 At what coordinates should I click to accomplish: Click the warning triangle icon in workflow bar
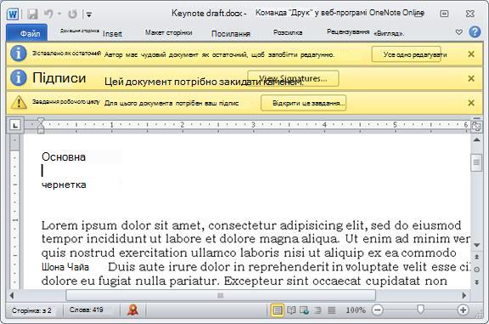coord(19,103)
